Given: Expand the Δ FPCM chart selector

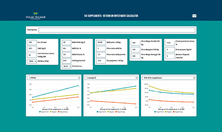Looking at the screenshot, I should [x=53, y=78].
